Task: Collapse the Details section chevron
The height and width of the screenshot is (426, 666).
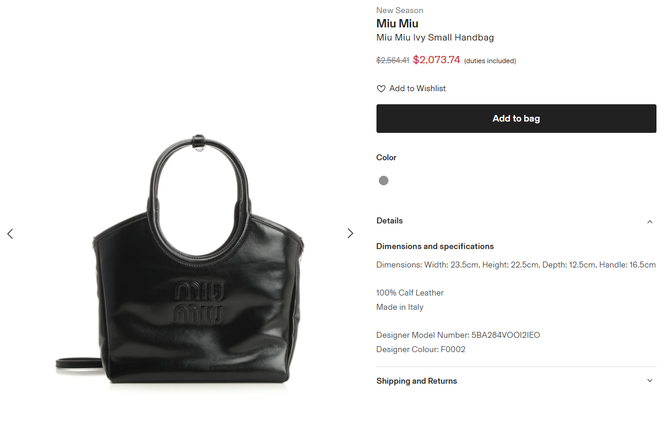Action: pyautogui.click(x=649, y=221)
